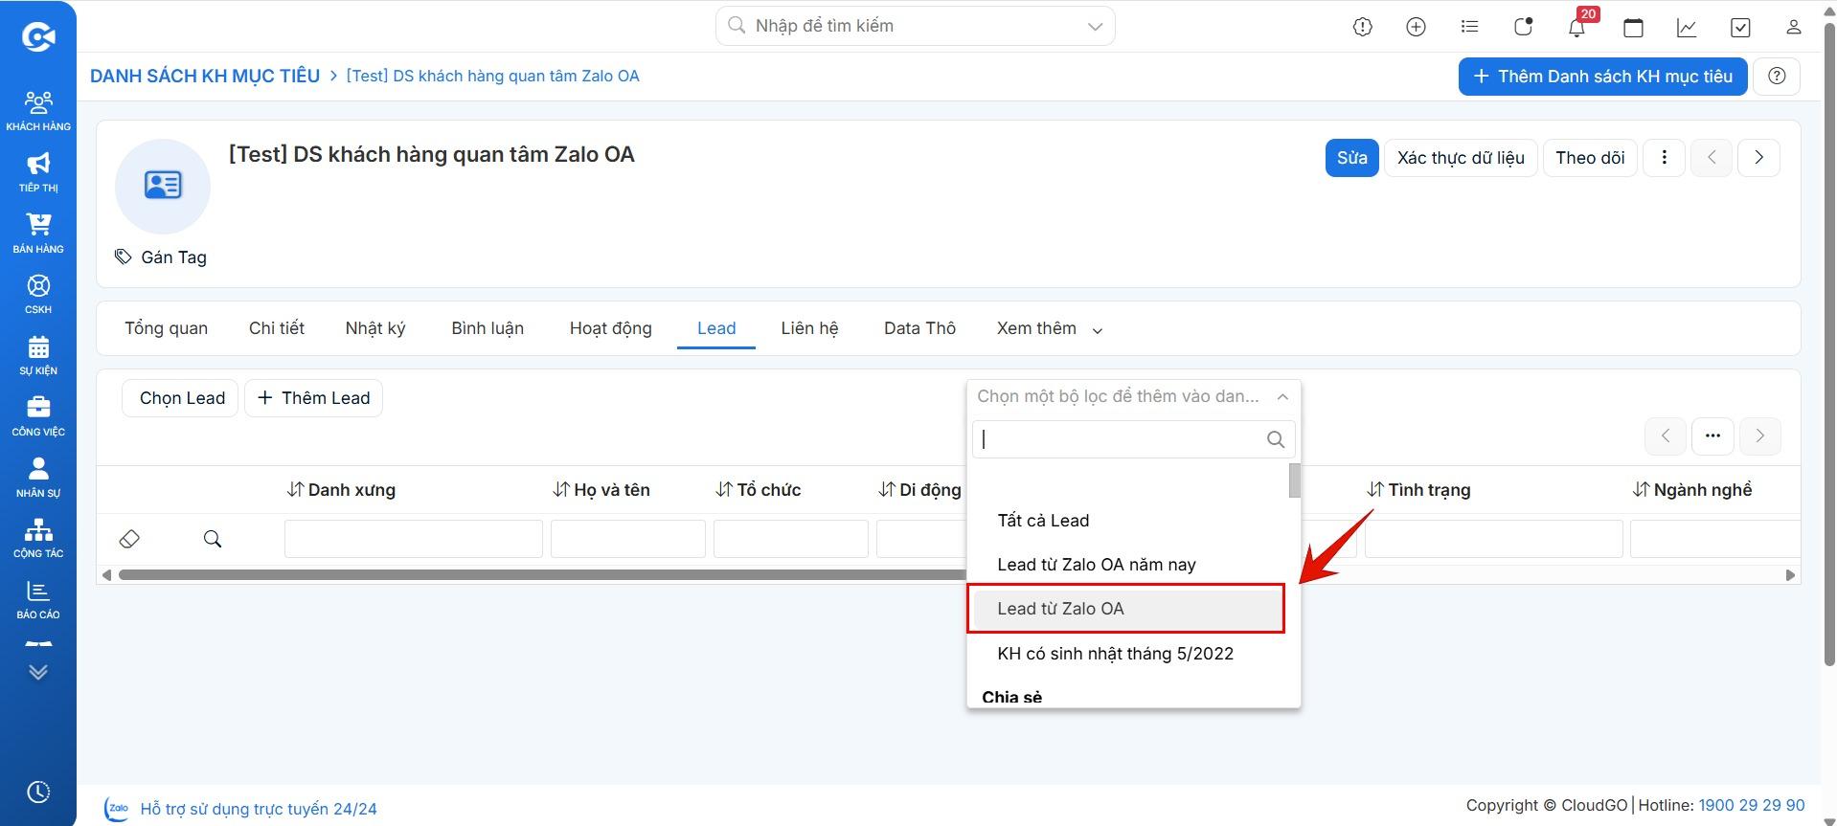Viewport: 1837px width, 826px height.
Task: Open the Tiếp thị sidebar module
Action: coord(38,171)
